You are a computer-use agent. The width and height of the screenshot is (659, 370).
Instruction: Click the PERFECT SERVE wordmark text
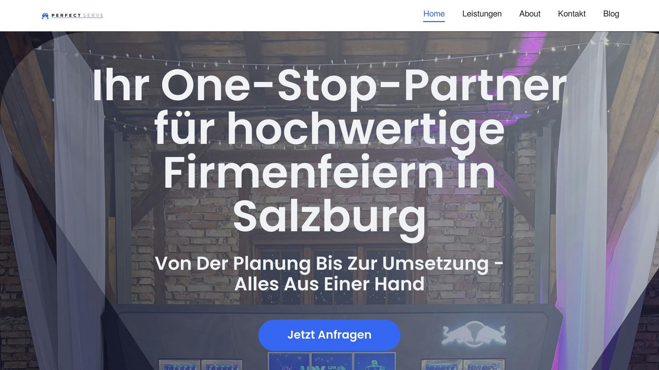tap(77, 15)
